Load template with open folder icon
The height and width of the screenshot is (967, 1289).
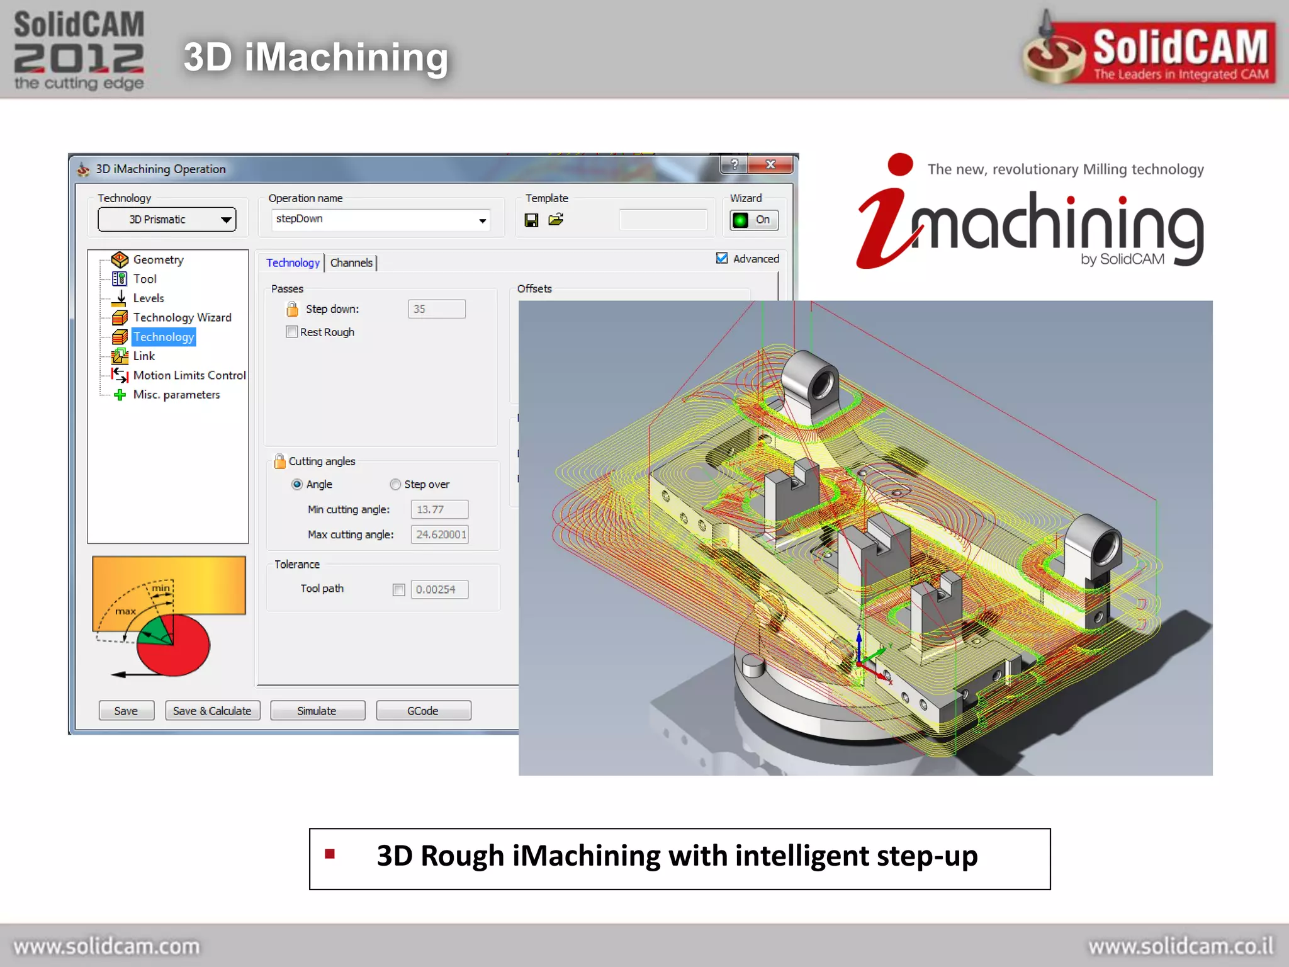[x=556, y=219]
